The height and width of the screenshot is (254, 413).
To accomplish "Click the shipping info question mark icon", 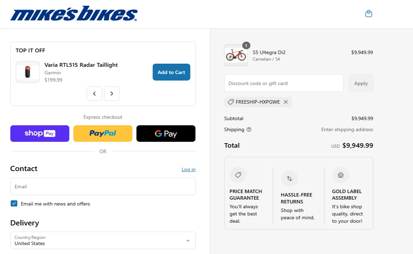I will (x=249, y=129).
